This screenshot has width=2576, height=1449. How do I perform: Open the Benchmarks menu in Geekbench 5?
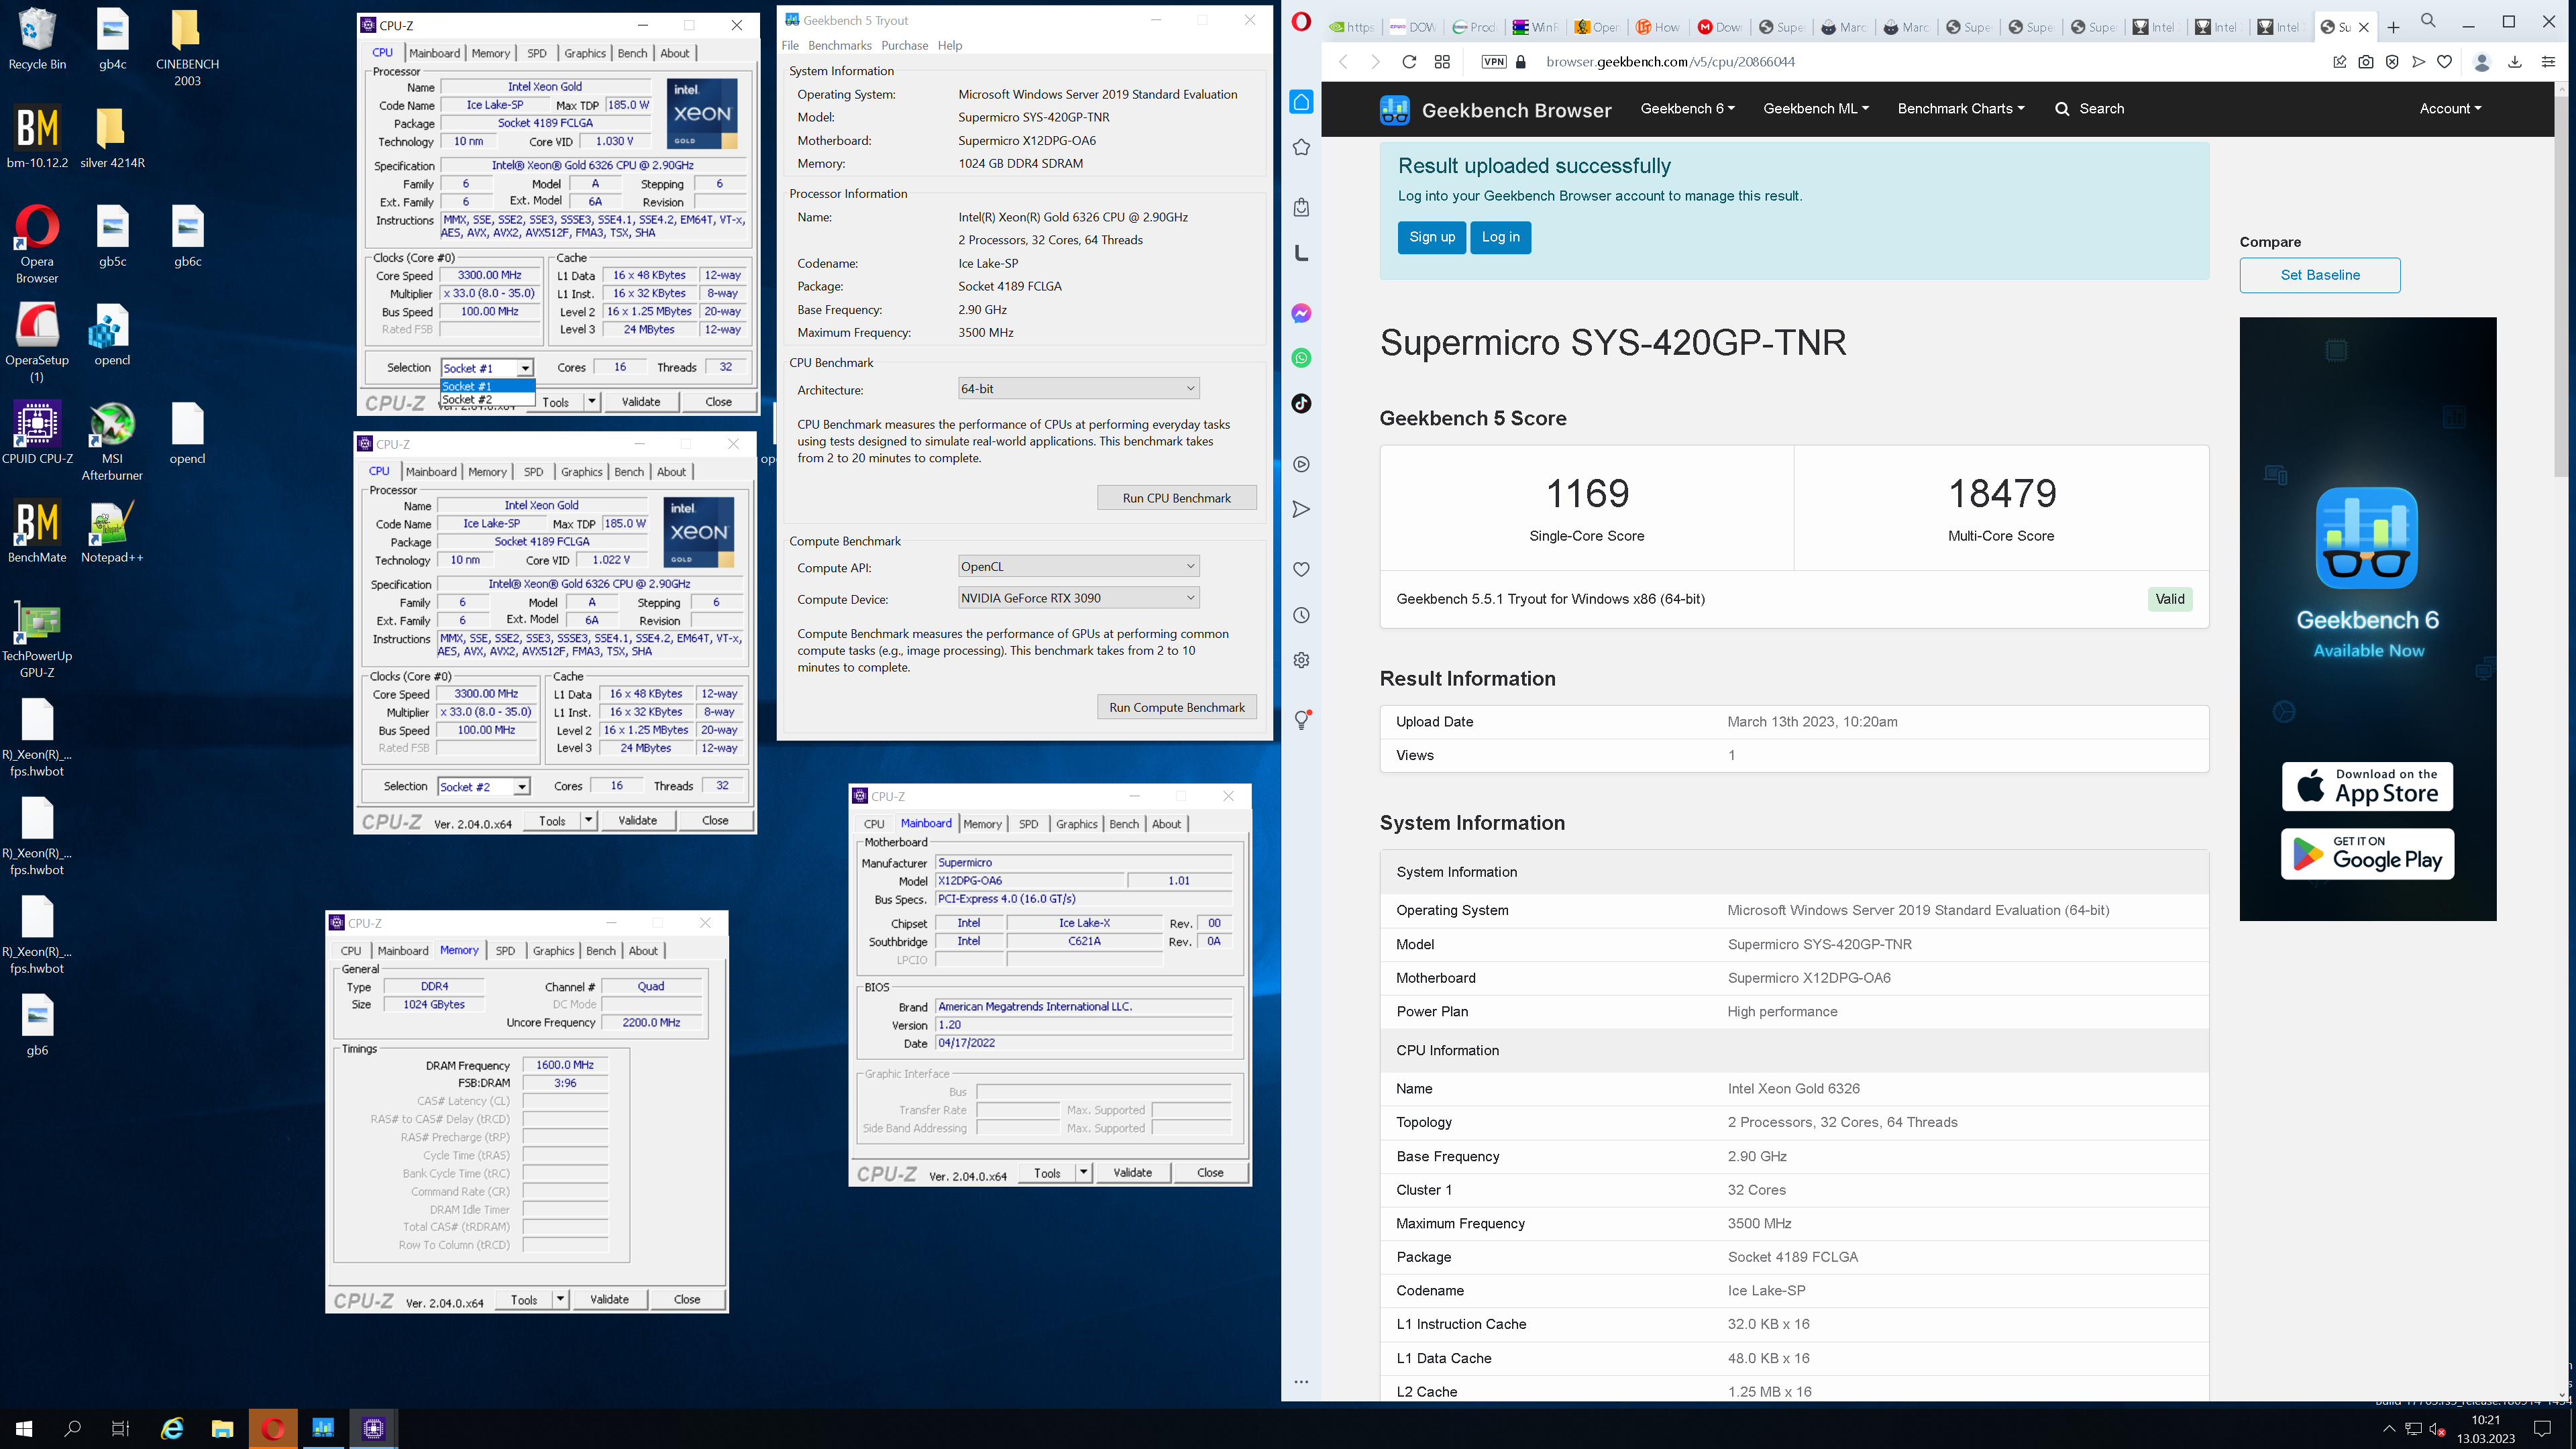(x=839, y=45)
